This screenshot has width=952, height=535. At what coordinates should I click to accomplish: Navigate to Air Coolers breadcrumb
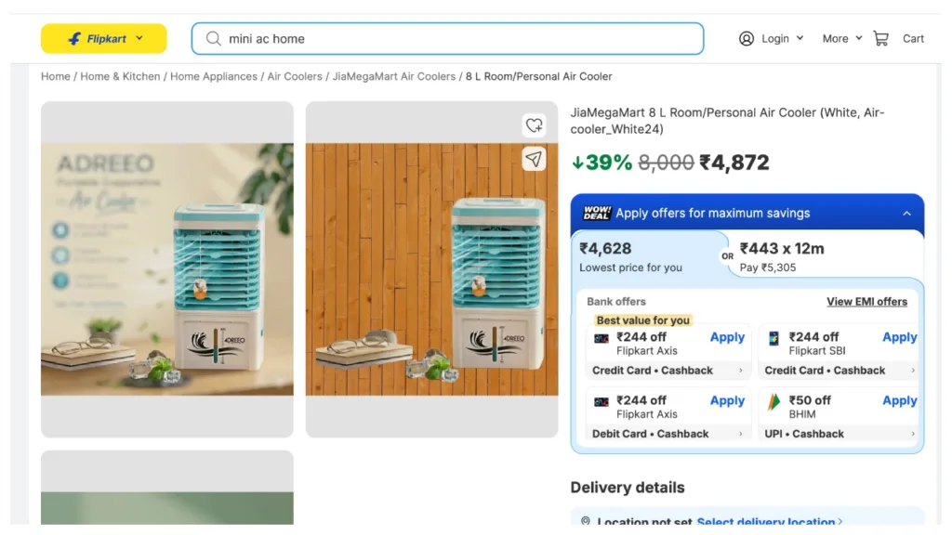295,76
